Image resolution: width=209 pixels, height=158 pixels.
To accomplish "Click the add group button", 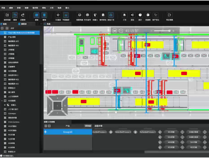I will [x=88, y=126].
